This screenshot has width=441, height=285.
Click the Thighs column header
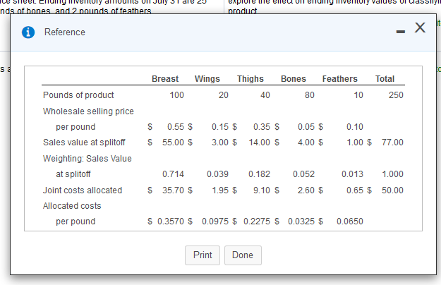tap(250, 79)
